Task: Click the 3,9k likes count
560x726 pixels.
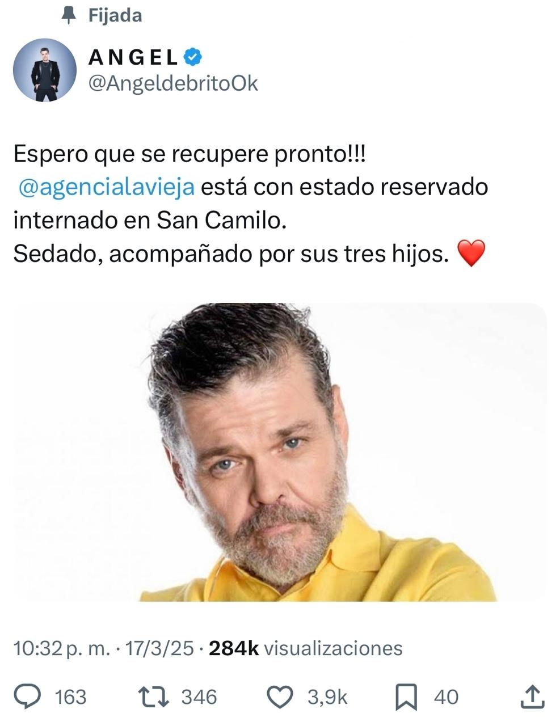Action: coord(327,697)
